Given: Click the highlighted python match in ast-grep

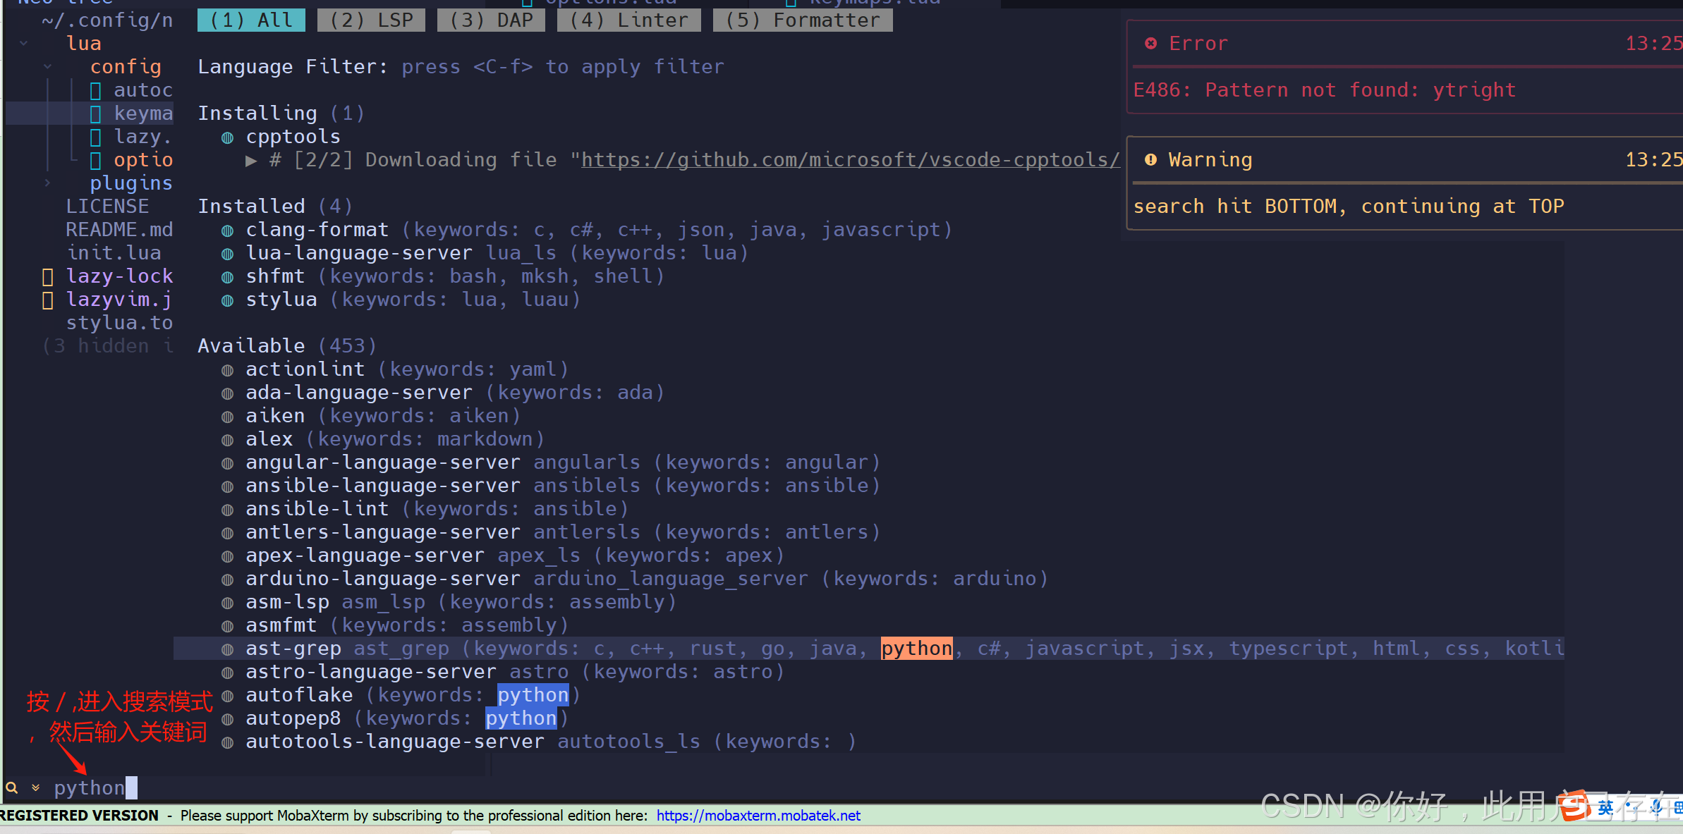Looking at the screenshot, I should [916, 649].
